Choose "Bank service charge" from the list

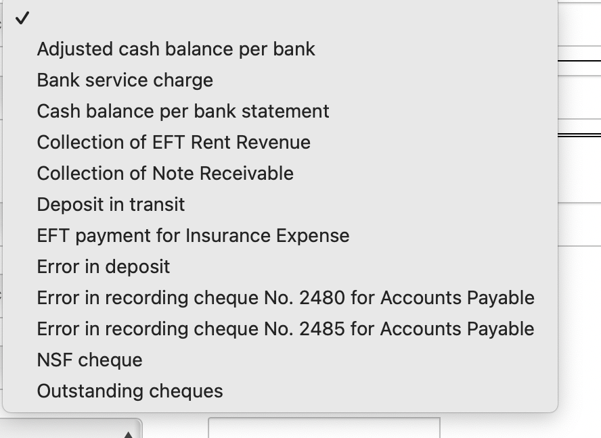pyautogui.click(x=125, y=80)
